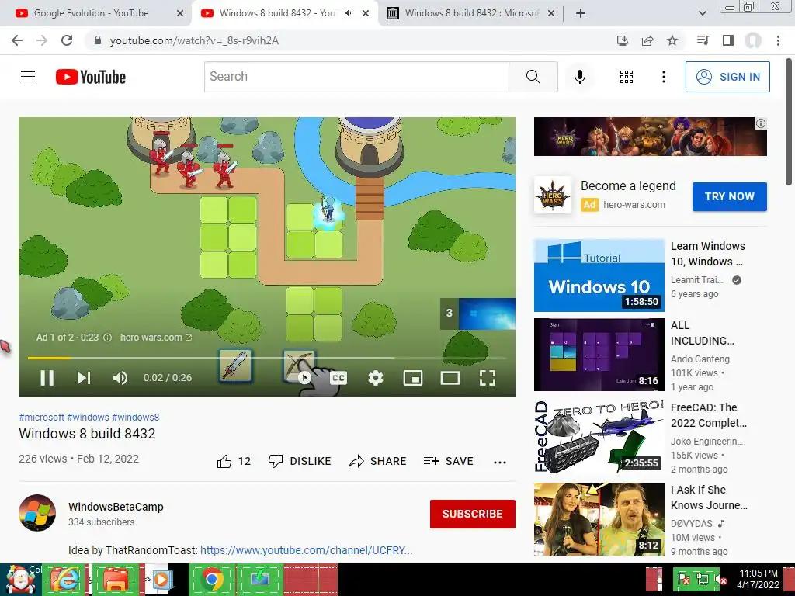Open FreeCAD Zero to Hero thumbnail
The width and height of the screenshot is (795, 596).
[599, 436]
